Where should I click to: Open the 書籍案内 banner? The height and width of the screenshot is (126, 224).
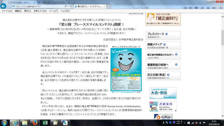(x=163, y=107)
